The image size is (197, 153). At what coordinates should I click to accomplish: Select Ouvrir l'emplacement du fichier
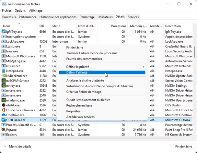pos(88,100)
